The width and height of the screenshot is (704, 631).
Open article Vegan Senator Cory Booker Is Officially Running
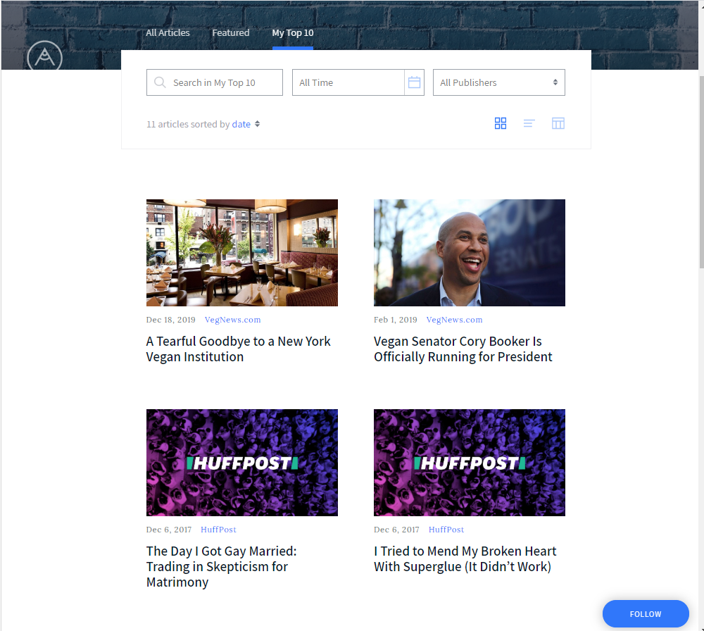(463, 349)
